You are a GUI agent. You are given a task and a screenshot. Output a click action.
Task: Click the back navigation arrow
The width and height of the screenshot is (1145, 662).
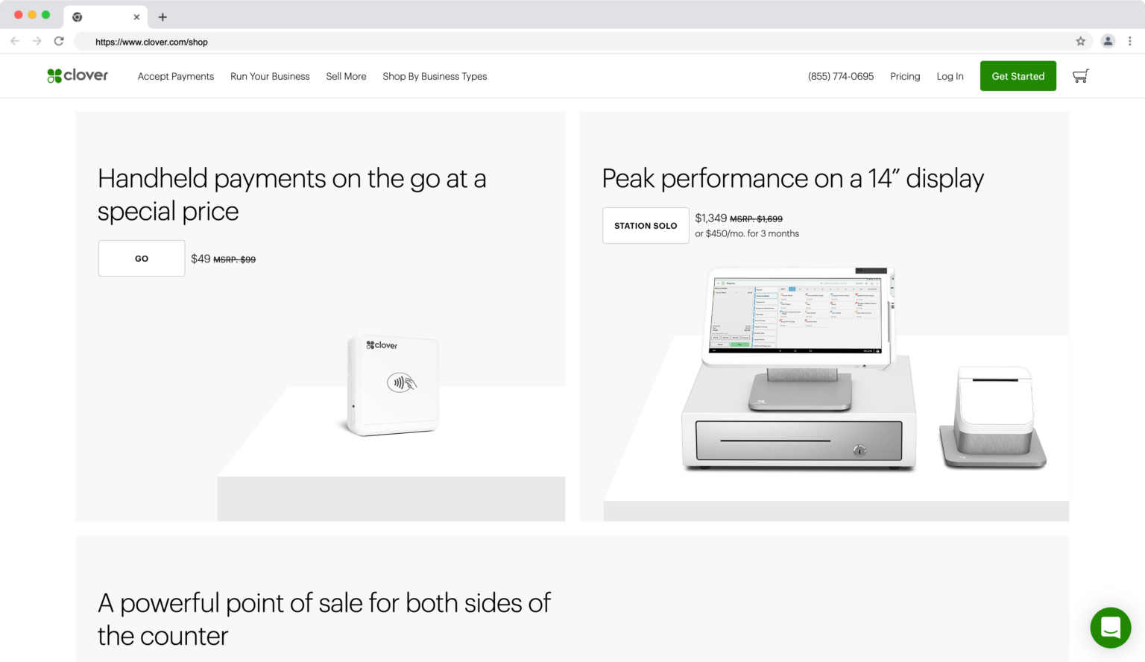point(15,41)
